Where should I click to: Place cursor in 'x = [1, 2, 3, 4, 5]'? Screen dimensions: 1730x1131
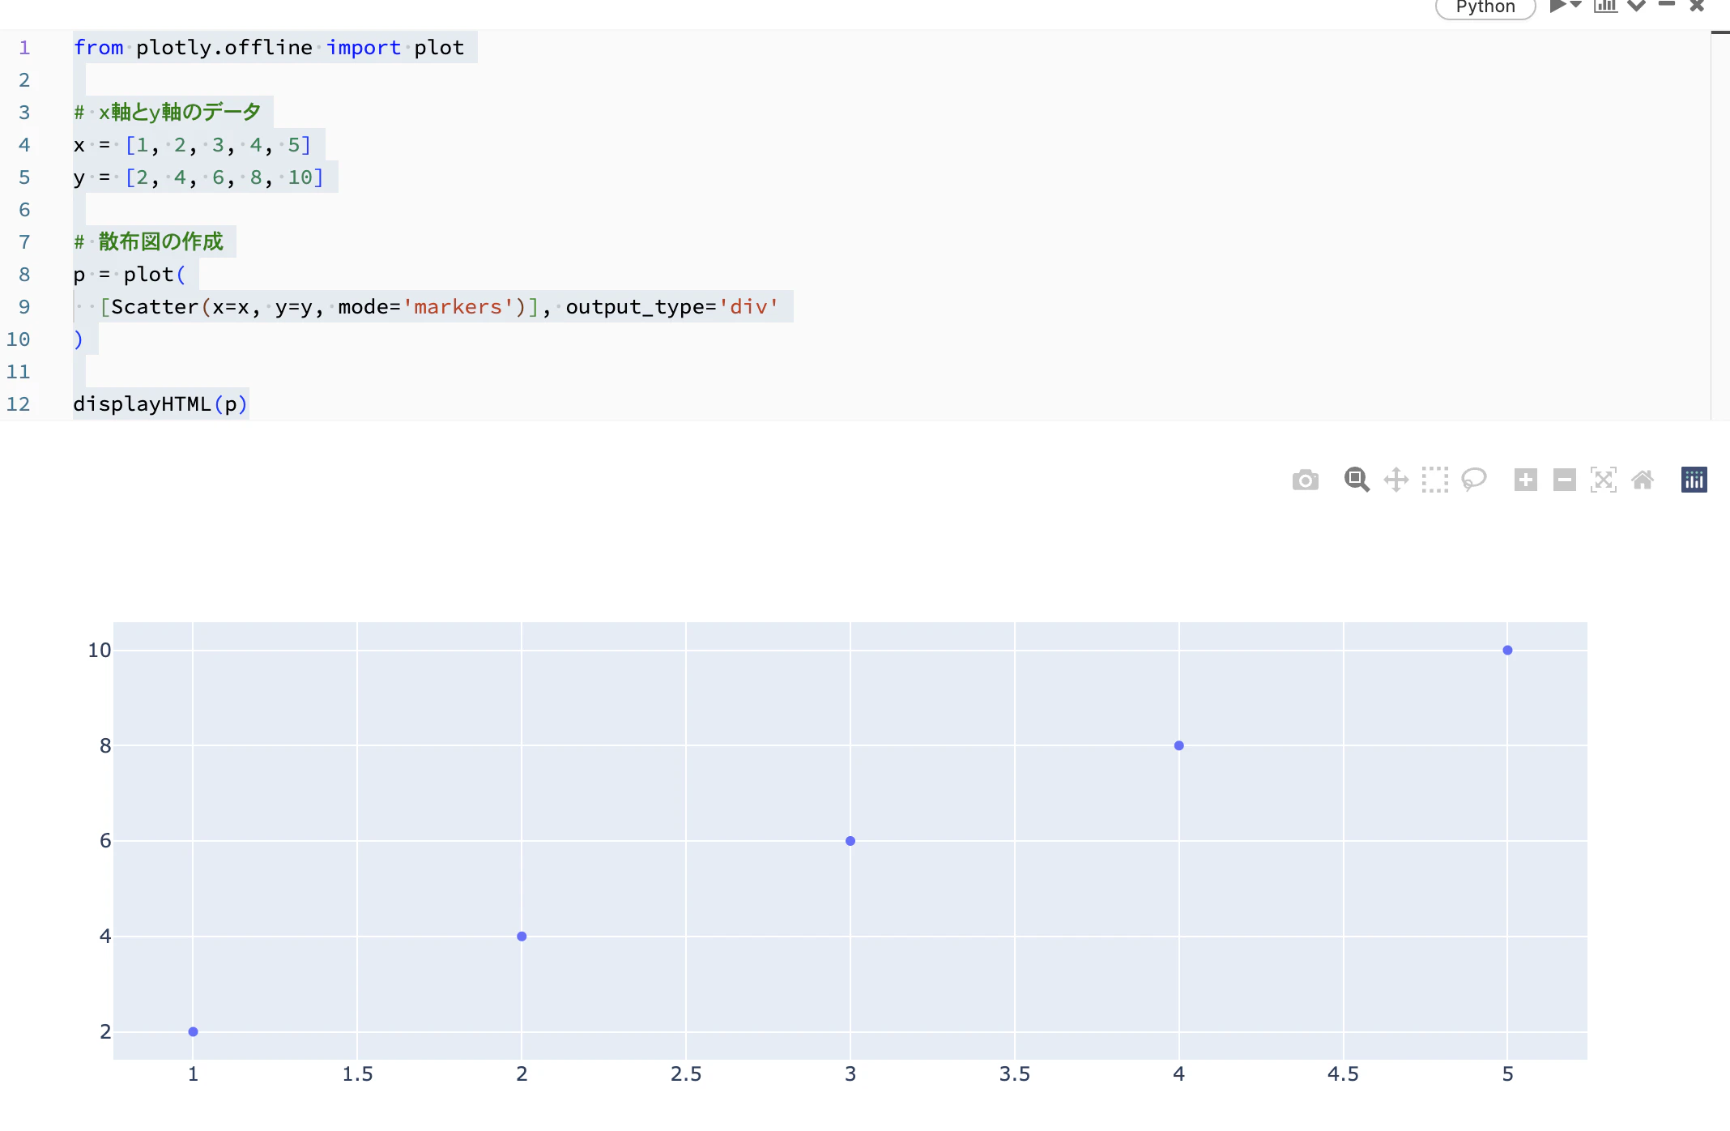pos(193,144)
